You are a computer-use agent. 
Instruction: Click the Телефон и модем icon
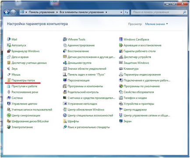point(121,98)
